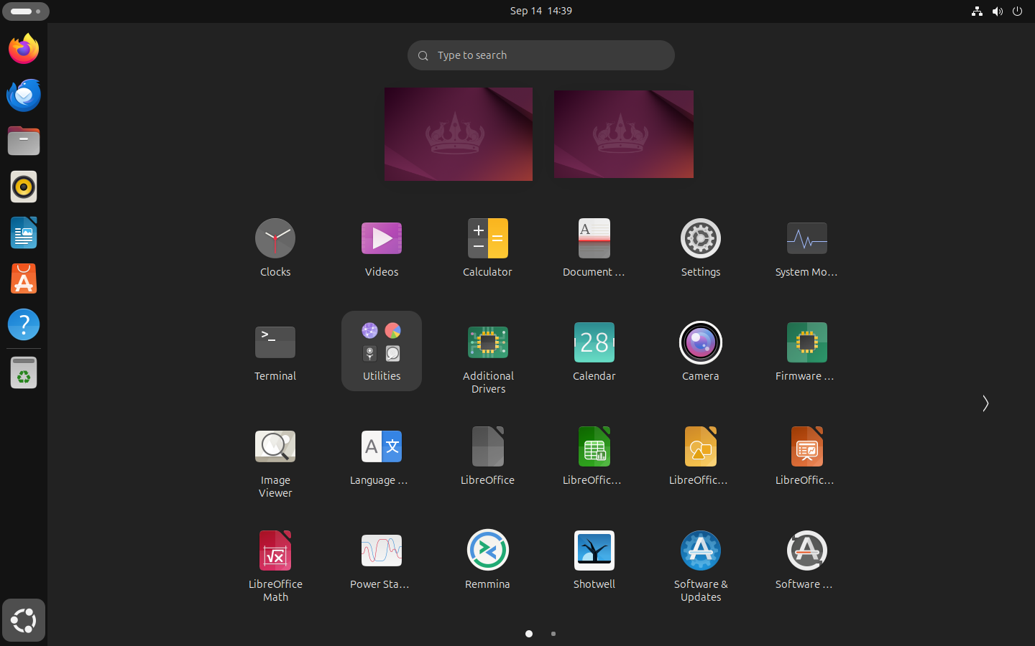The image size is (1035, 646).
Task: Switch to second app grid page dot
Action: click(x=553, y=634)
